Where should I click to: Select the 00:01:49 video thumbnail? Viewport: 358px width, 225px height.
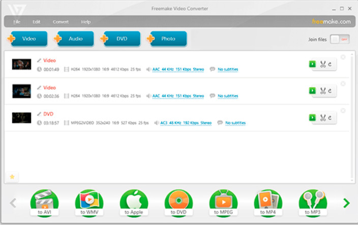[21, 64]
